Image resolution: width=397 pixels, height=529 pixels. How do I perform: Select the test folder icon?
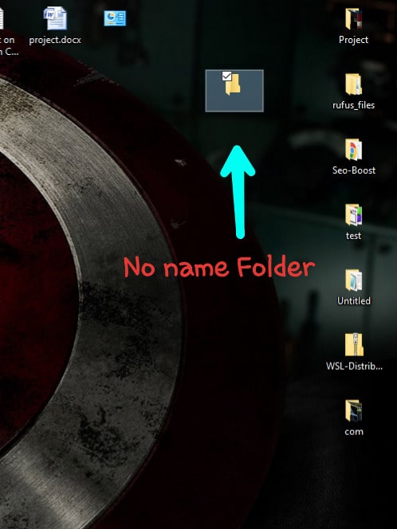(x=353, y=215)
